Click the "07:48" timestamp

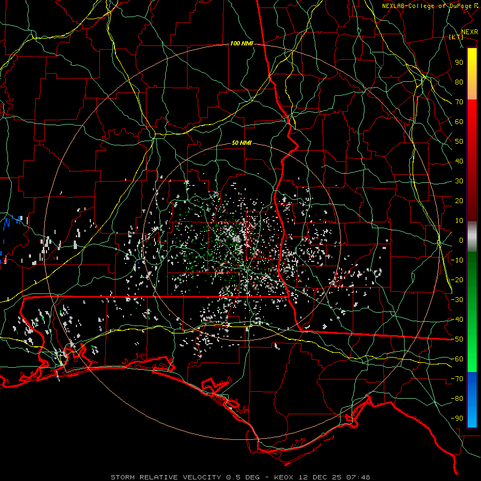[x=358, y=477]
